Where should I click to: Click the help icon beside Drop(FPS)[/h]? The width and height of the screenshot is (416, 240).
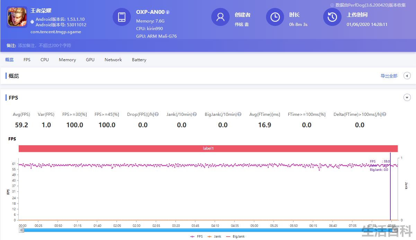tap(157, 114)
